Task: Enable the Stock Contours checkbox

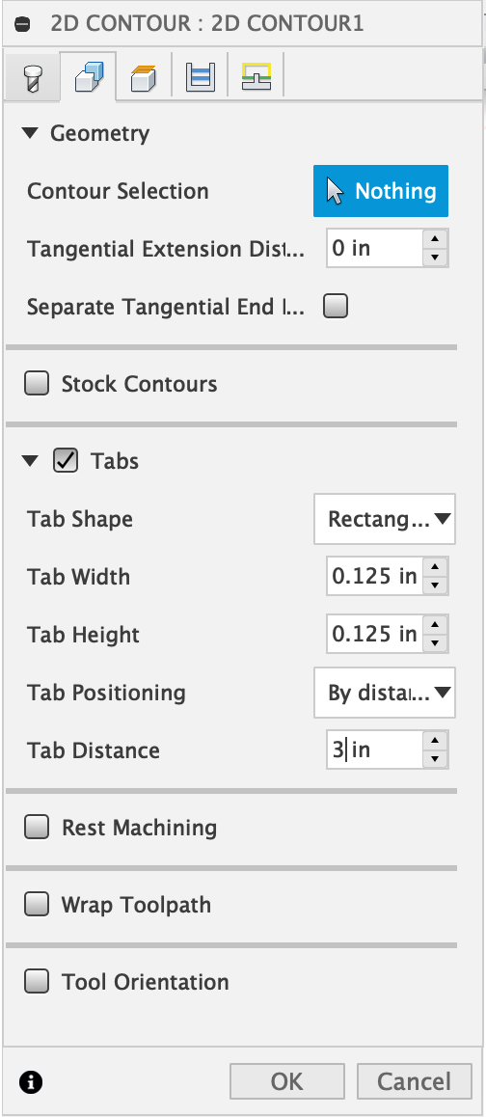Action: point(37,384)
